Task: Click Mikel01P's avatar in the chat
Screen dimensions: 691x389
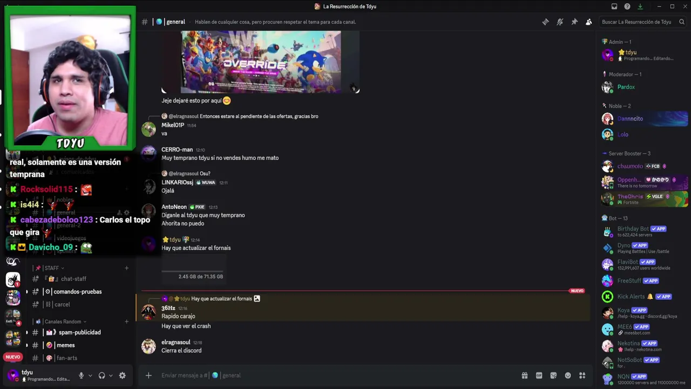Action: coord(148,129)
